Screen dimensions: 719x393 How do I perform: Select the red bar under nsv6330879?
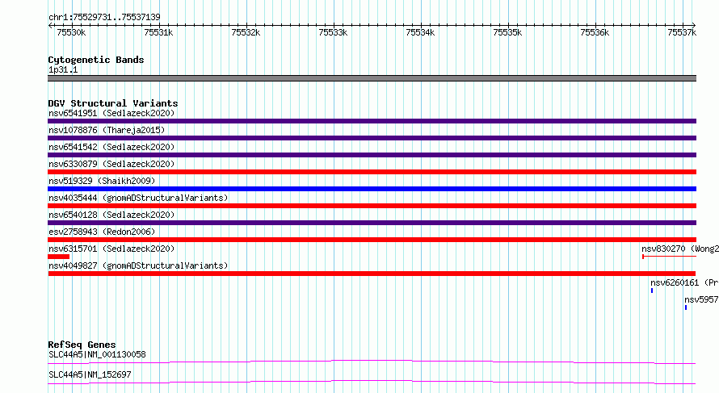(372, 172)
